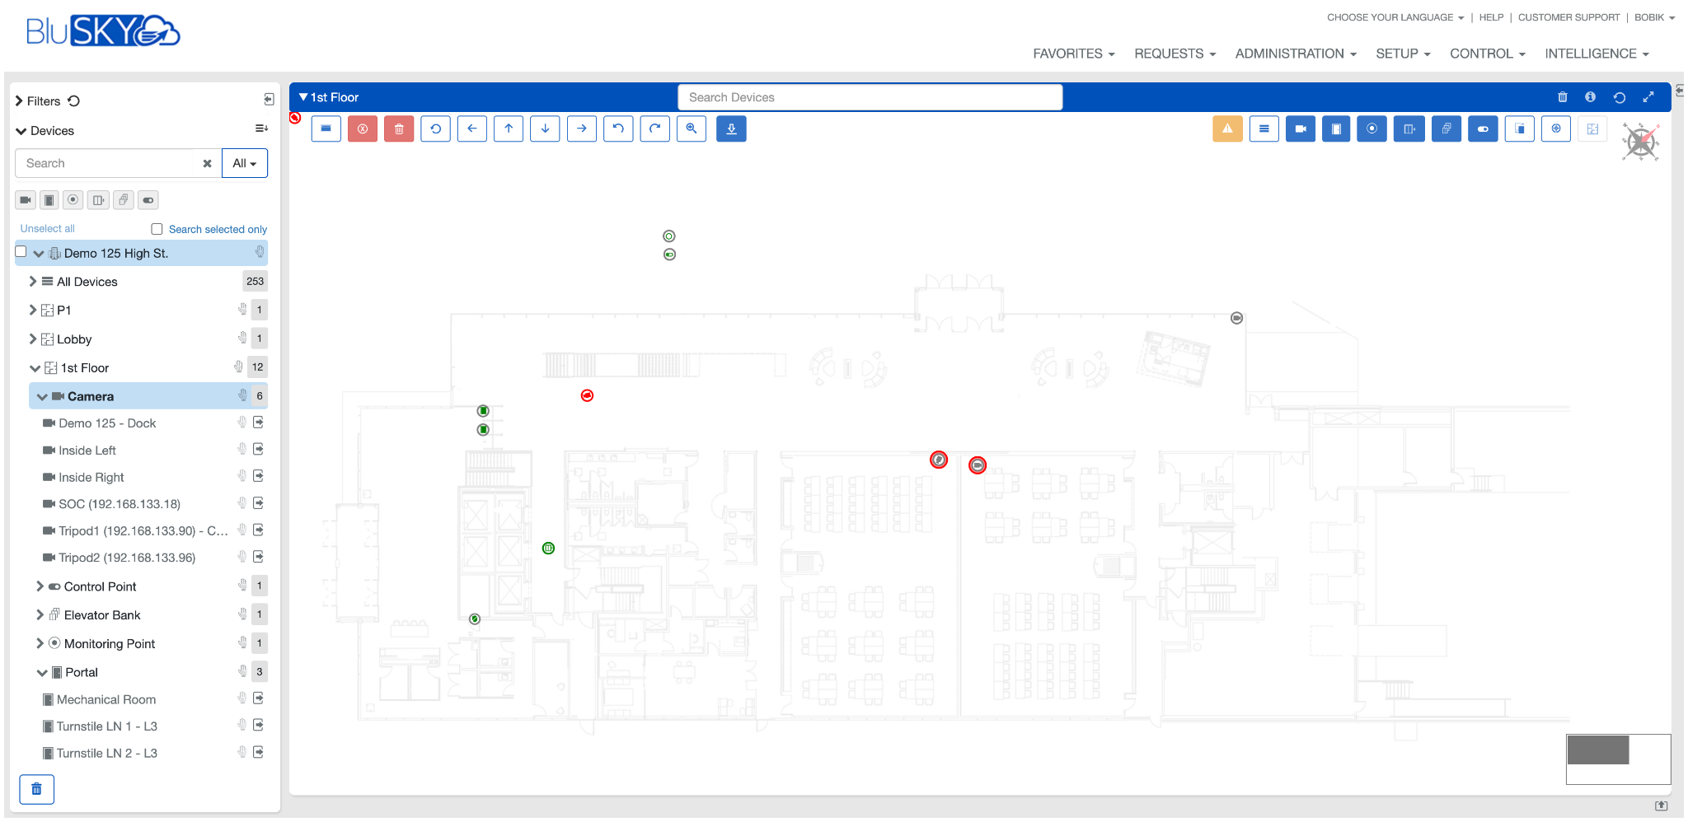Collapse the 1st Floor tree item
The width and height of the screenshot is (1688, 822).
pyautogui.click(x=35, y=367)
